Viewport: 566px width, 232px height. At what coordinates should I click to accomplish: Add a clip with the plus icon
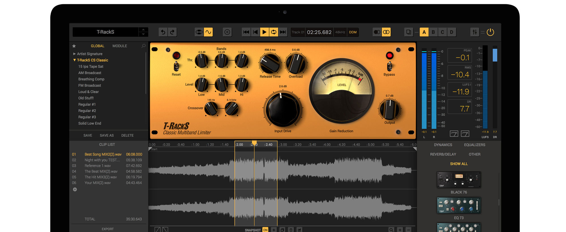click(75, 190)
